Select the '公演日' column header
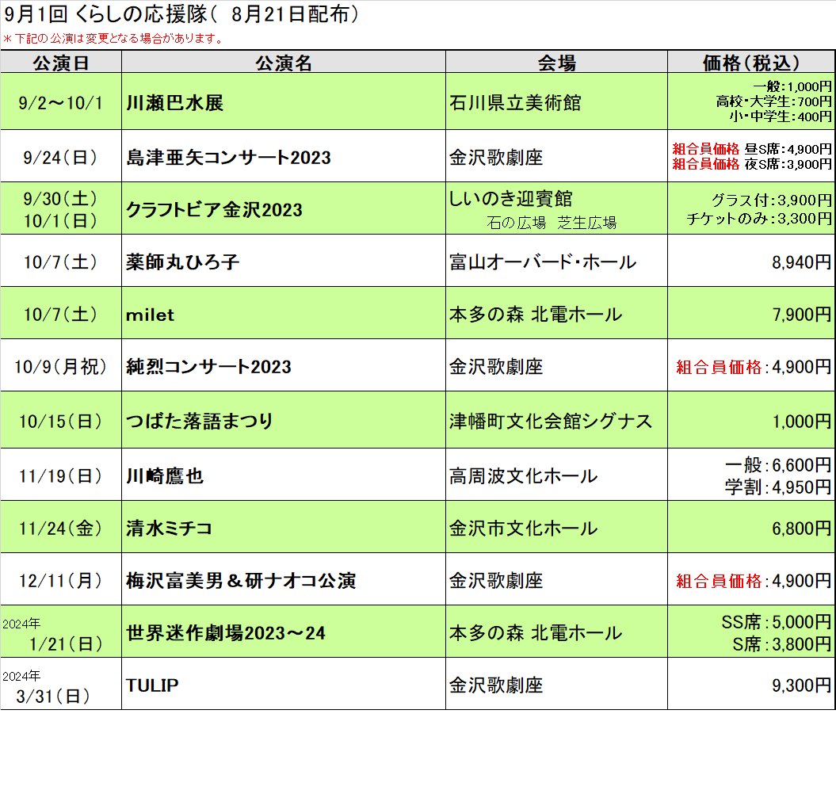836x794 pixels. click(61, 63)
